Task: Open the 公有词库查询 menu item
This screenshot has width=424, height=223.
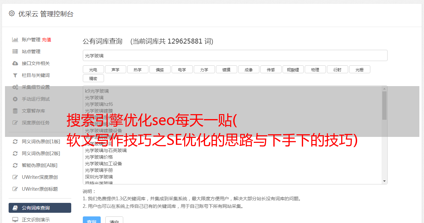Action: tap(40, 208)
